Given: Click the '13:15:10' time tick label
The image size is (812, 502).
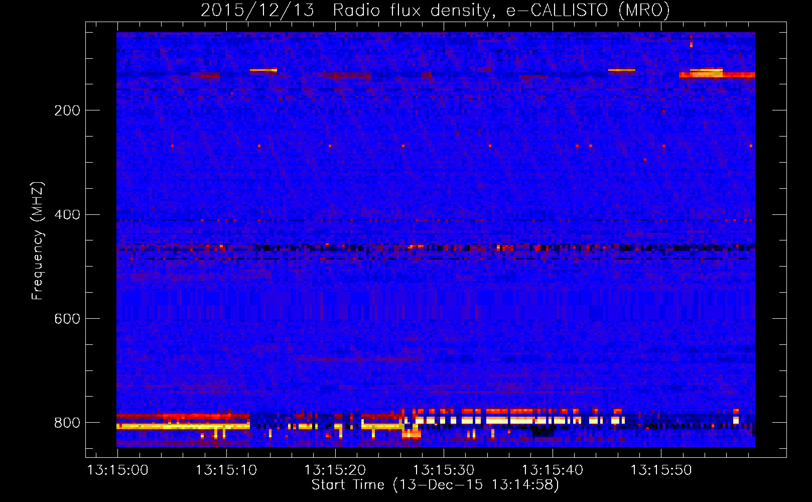Looking at the screenshot, I should (226, 470).
